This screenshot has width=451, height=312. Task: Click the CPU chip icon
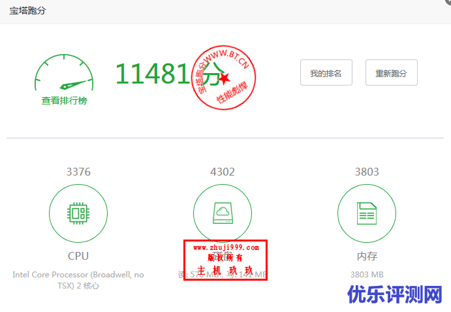point(78,213)
